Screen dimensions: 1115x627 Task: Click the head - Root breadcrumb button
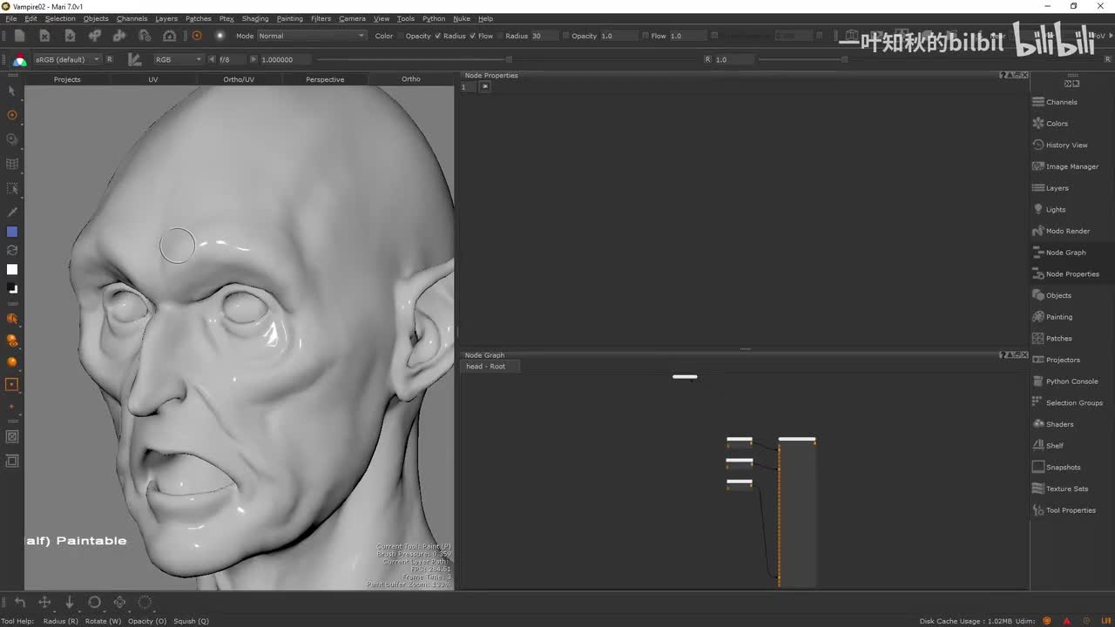click(485, 367)
